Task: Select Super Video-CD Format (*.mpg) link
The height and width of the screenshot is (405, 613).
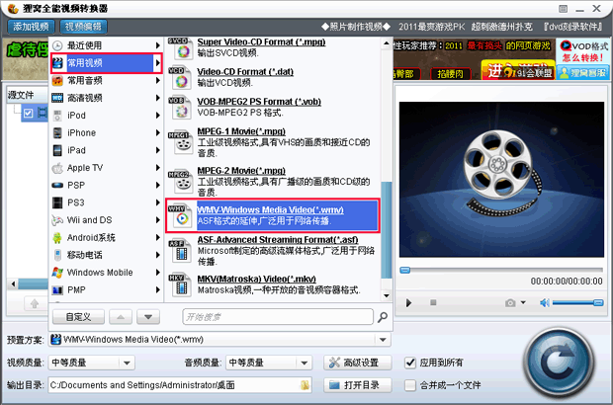Action: (x=261, y=41)
